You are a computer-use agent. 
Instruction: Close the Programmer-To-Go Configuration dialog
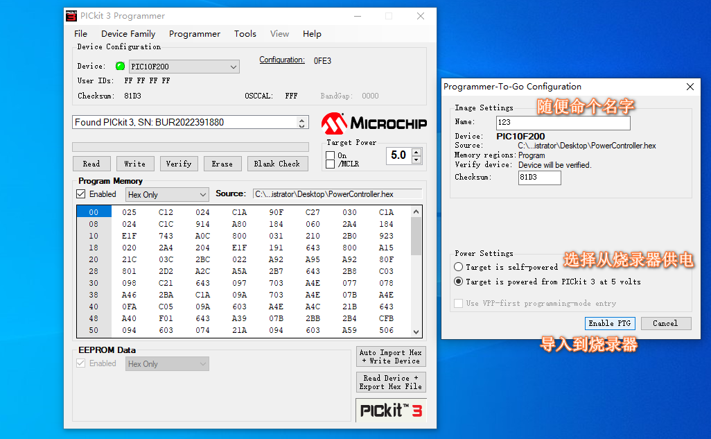click(x=690, y=87)
